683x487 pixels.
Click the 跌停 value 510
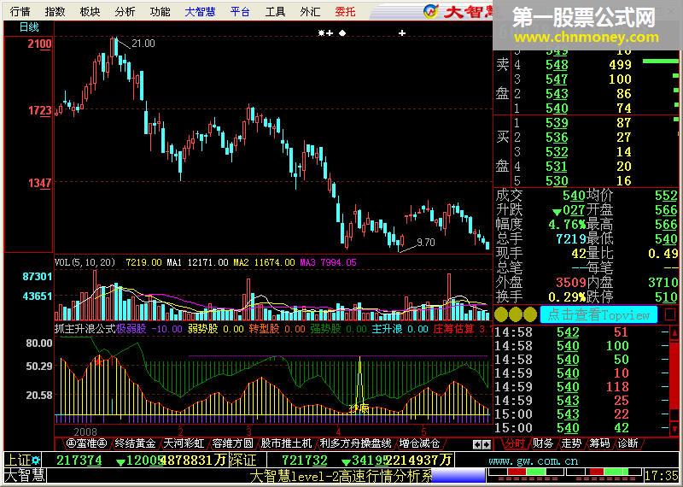[667, 297]
